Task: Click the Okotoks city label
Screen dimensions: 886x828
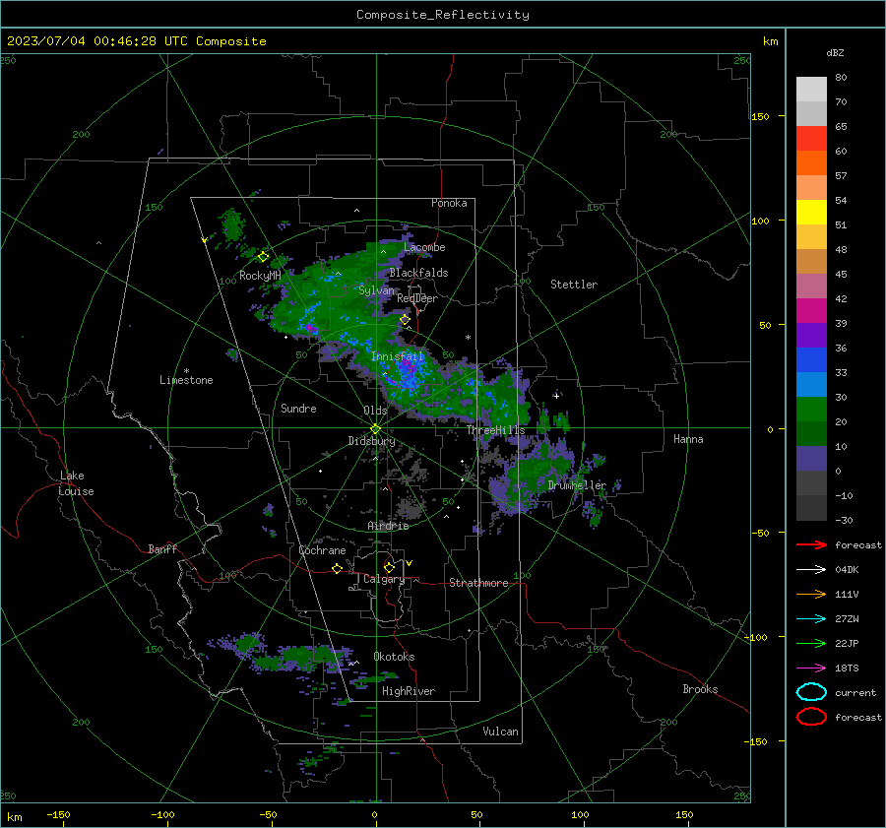Action: (394, 657)
